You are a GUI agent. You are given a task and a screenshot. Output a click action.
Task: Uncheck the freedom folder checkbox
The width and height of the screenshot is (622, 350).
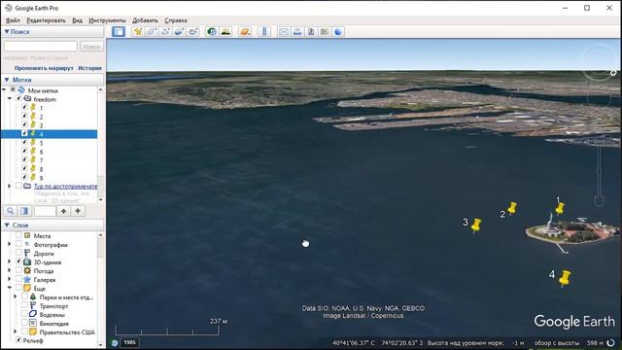pos(18,98)
